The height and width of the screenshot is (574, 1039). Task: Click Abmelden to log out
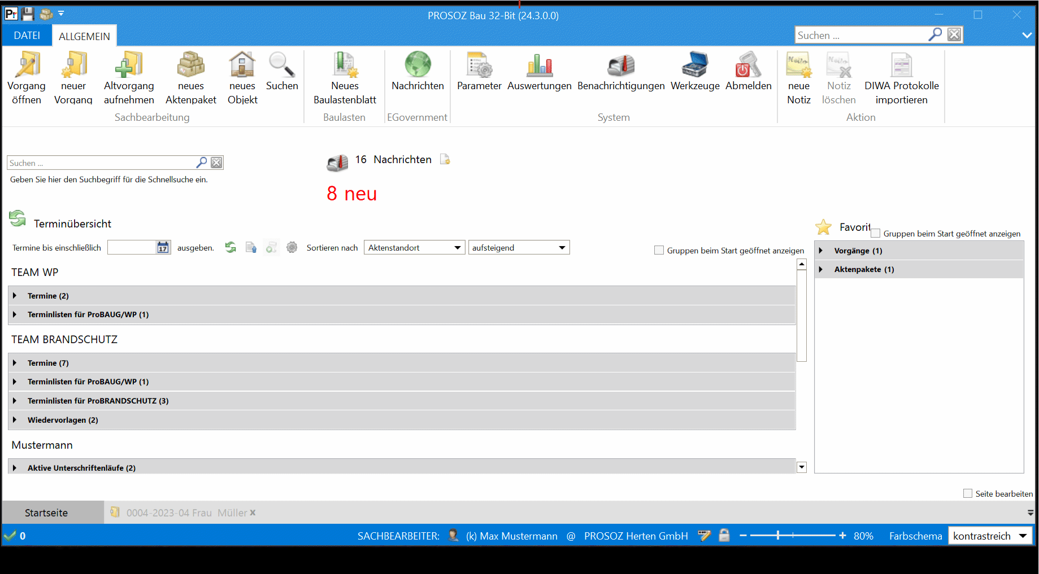[749, 71]
